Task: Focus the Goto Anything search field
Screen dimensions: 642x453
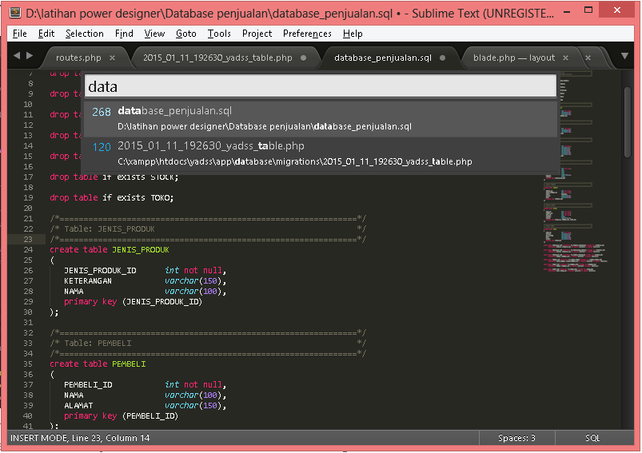Action: [321, 86]
